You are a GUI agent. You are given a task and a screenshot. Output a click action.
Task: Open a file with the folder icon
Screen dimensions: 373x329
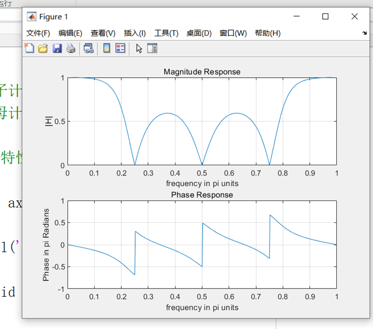coord(43,48)
